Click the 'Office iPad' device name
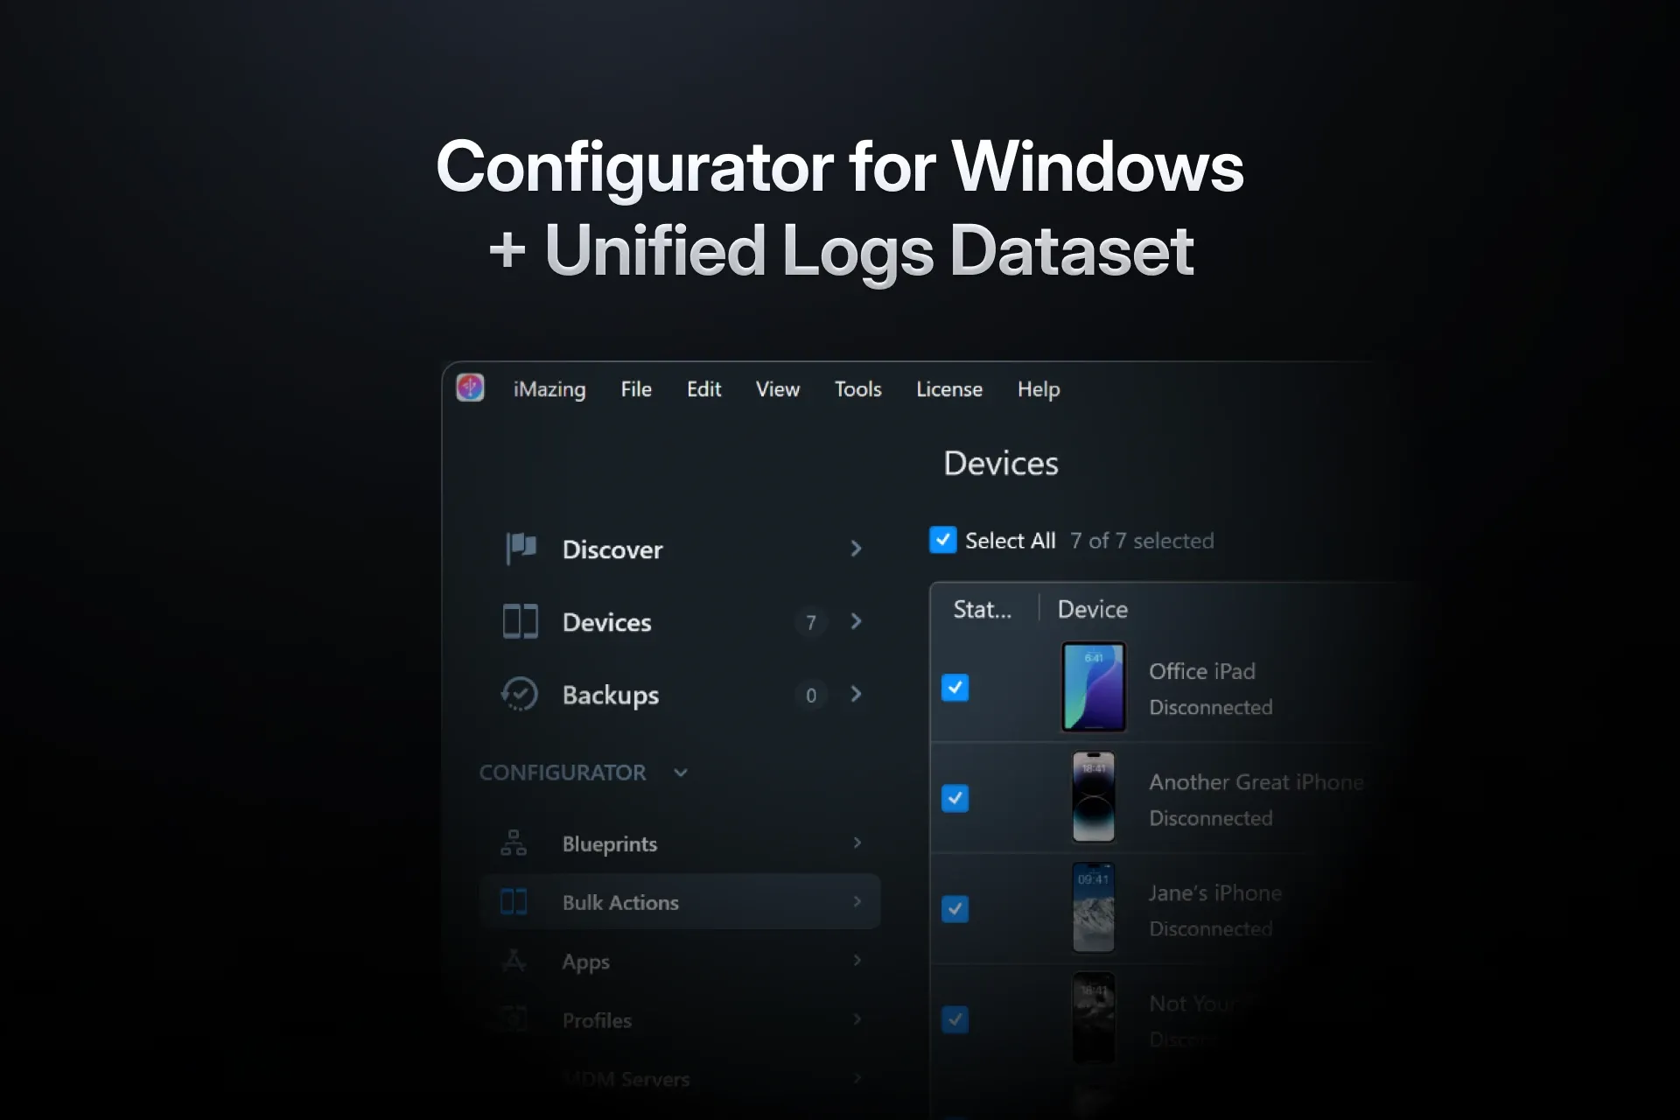This screenshot has height=1120, width=1680. pyautogui.click(x=1201, y=671)
